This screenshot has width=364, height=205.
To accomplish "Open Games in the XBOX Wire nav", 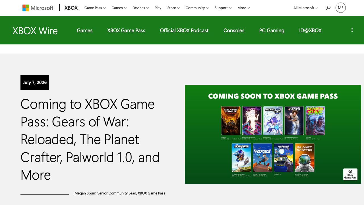I will pos(85,30).
